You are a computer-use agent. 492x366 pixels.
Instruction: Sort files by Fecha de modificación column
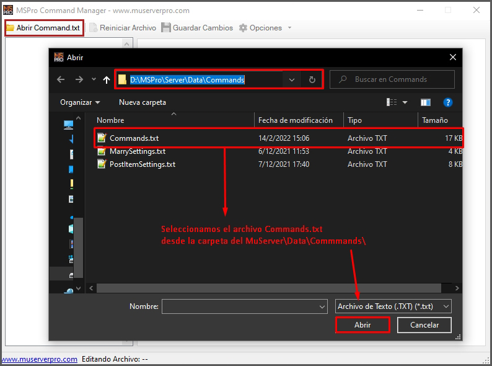click(x=295, y=120)
